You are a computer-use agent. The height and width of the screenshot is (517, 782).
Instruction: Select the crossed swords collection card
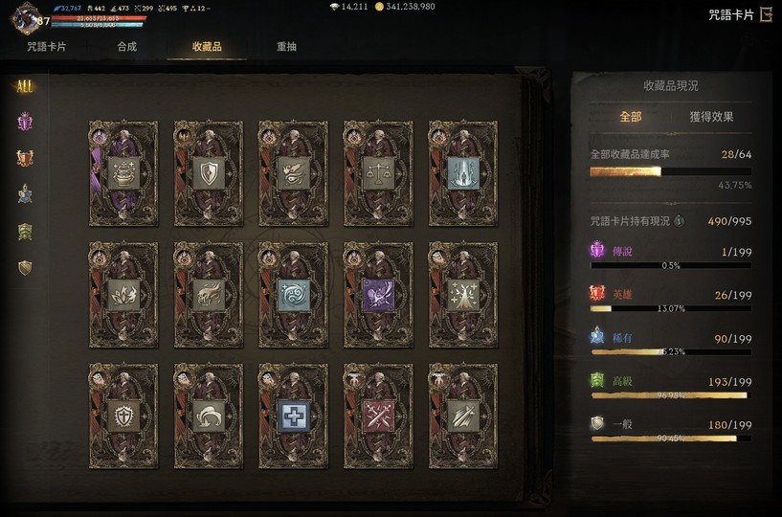click(x=378, y=416)
